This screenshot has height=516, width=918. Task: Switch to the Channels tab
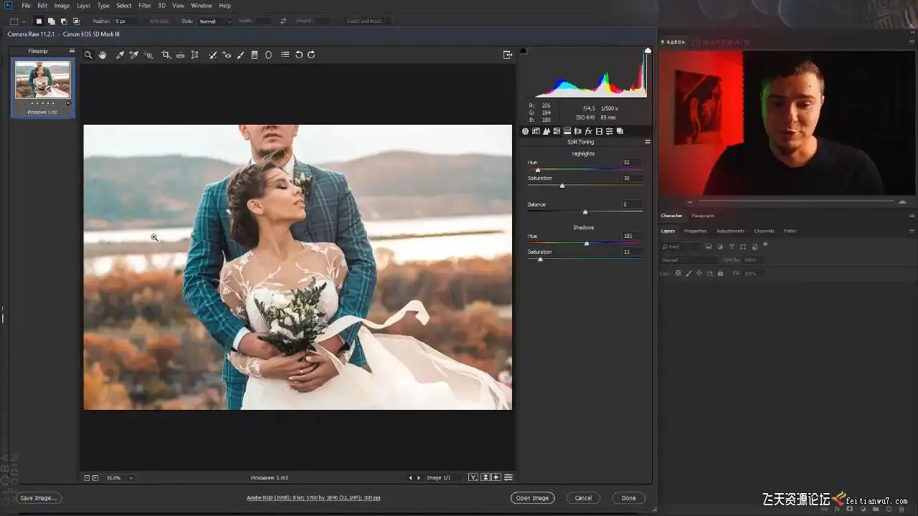pyautogui.click(x=764, y=231)
